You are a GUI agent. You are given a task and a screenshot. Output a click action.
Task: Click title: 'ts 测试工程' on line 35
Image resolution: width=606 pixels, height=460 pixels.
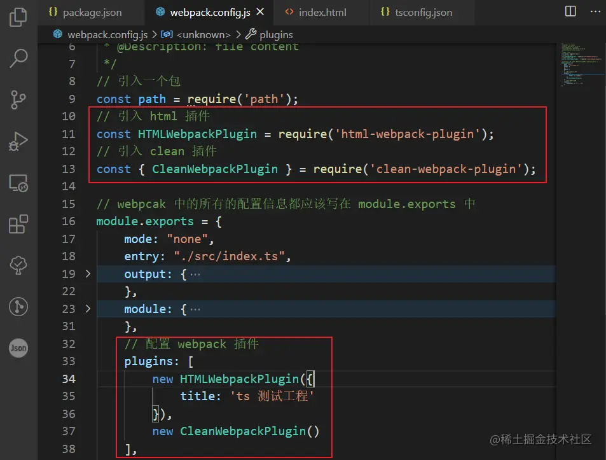click(x=247, y=396)
